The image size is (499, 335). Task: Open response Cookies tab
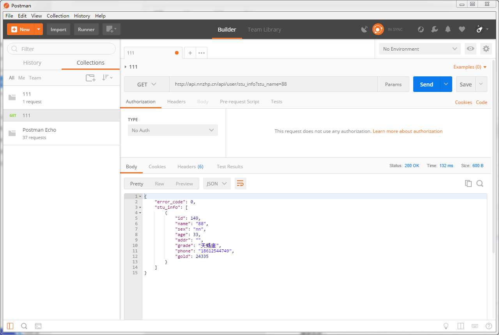(x=157, y=166)
